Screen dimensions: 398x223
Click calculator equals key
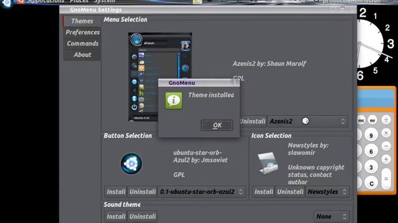(386, 179)
